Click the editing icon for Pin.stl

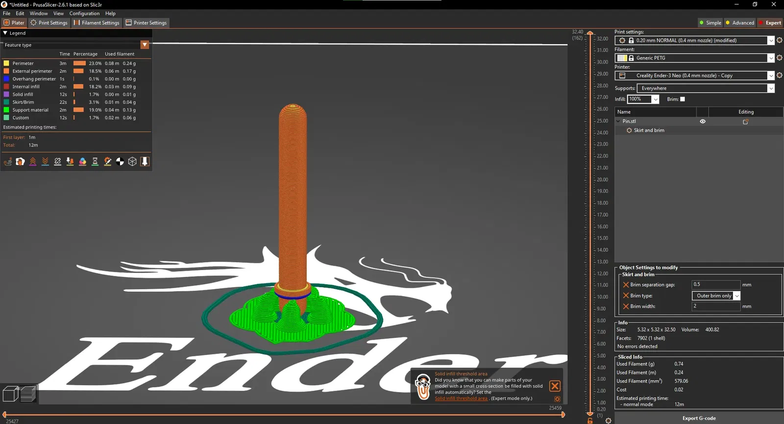tap(746, 122)
